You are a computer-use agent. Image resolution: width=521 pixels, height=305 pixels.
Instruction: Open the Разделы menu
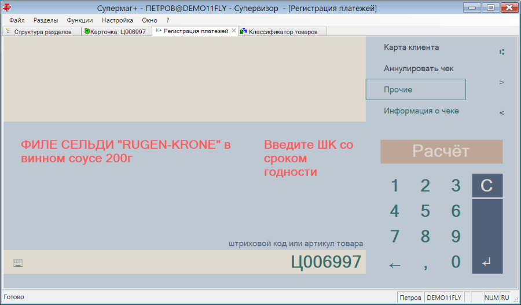[x=46, y=20]
